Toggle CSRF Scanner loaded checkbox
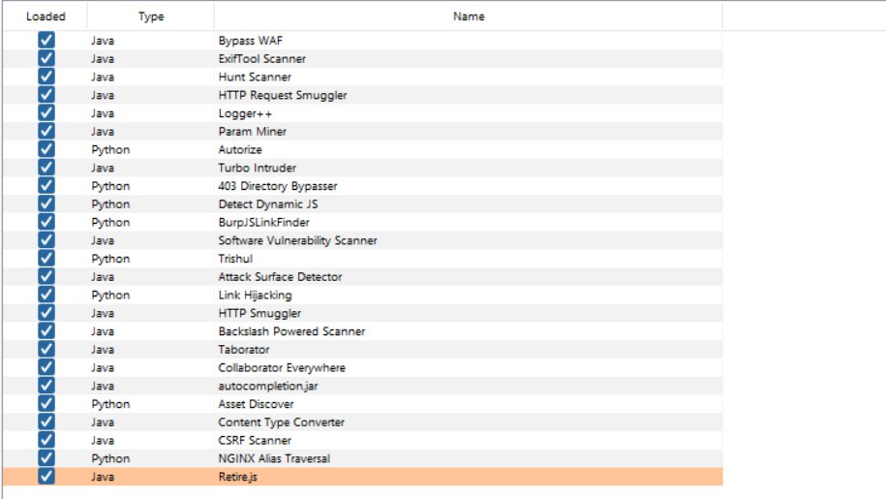The image size is (886, 499). point(46,440)
